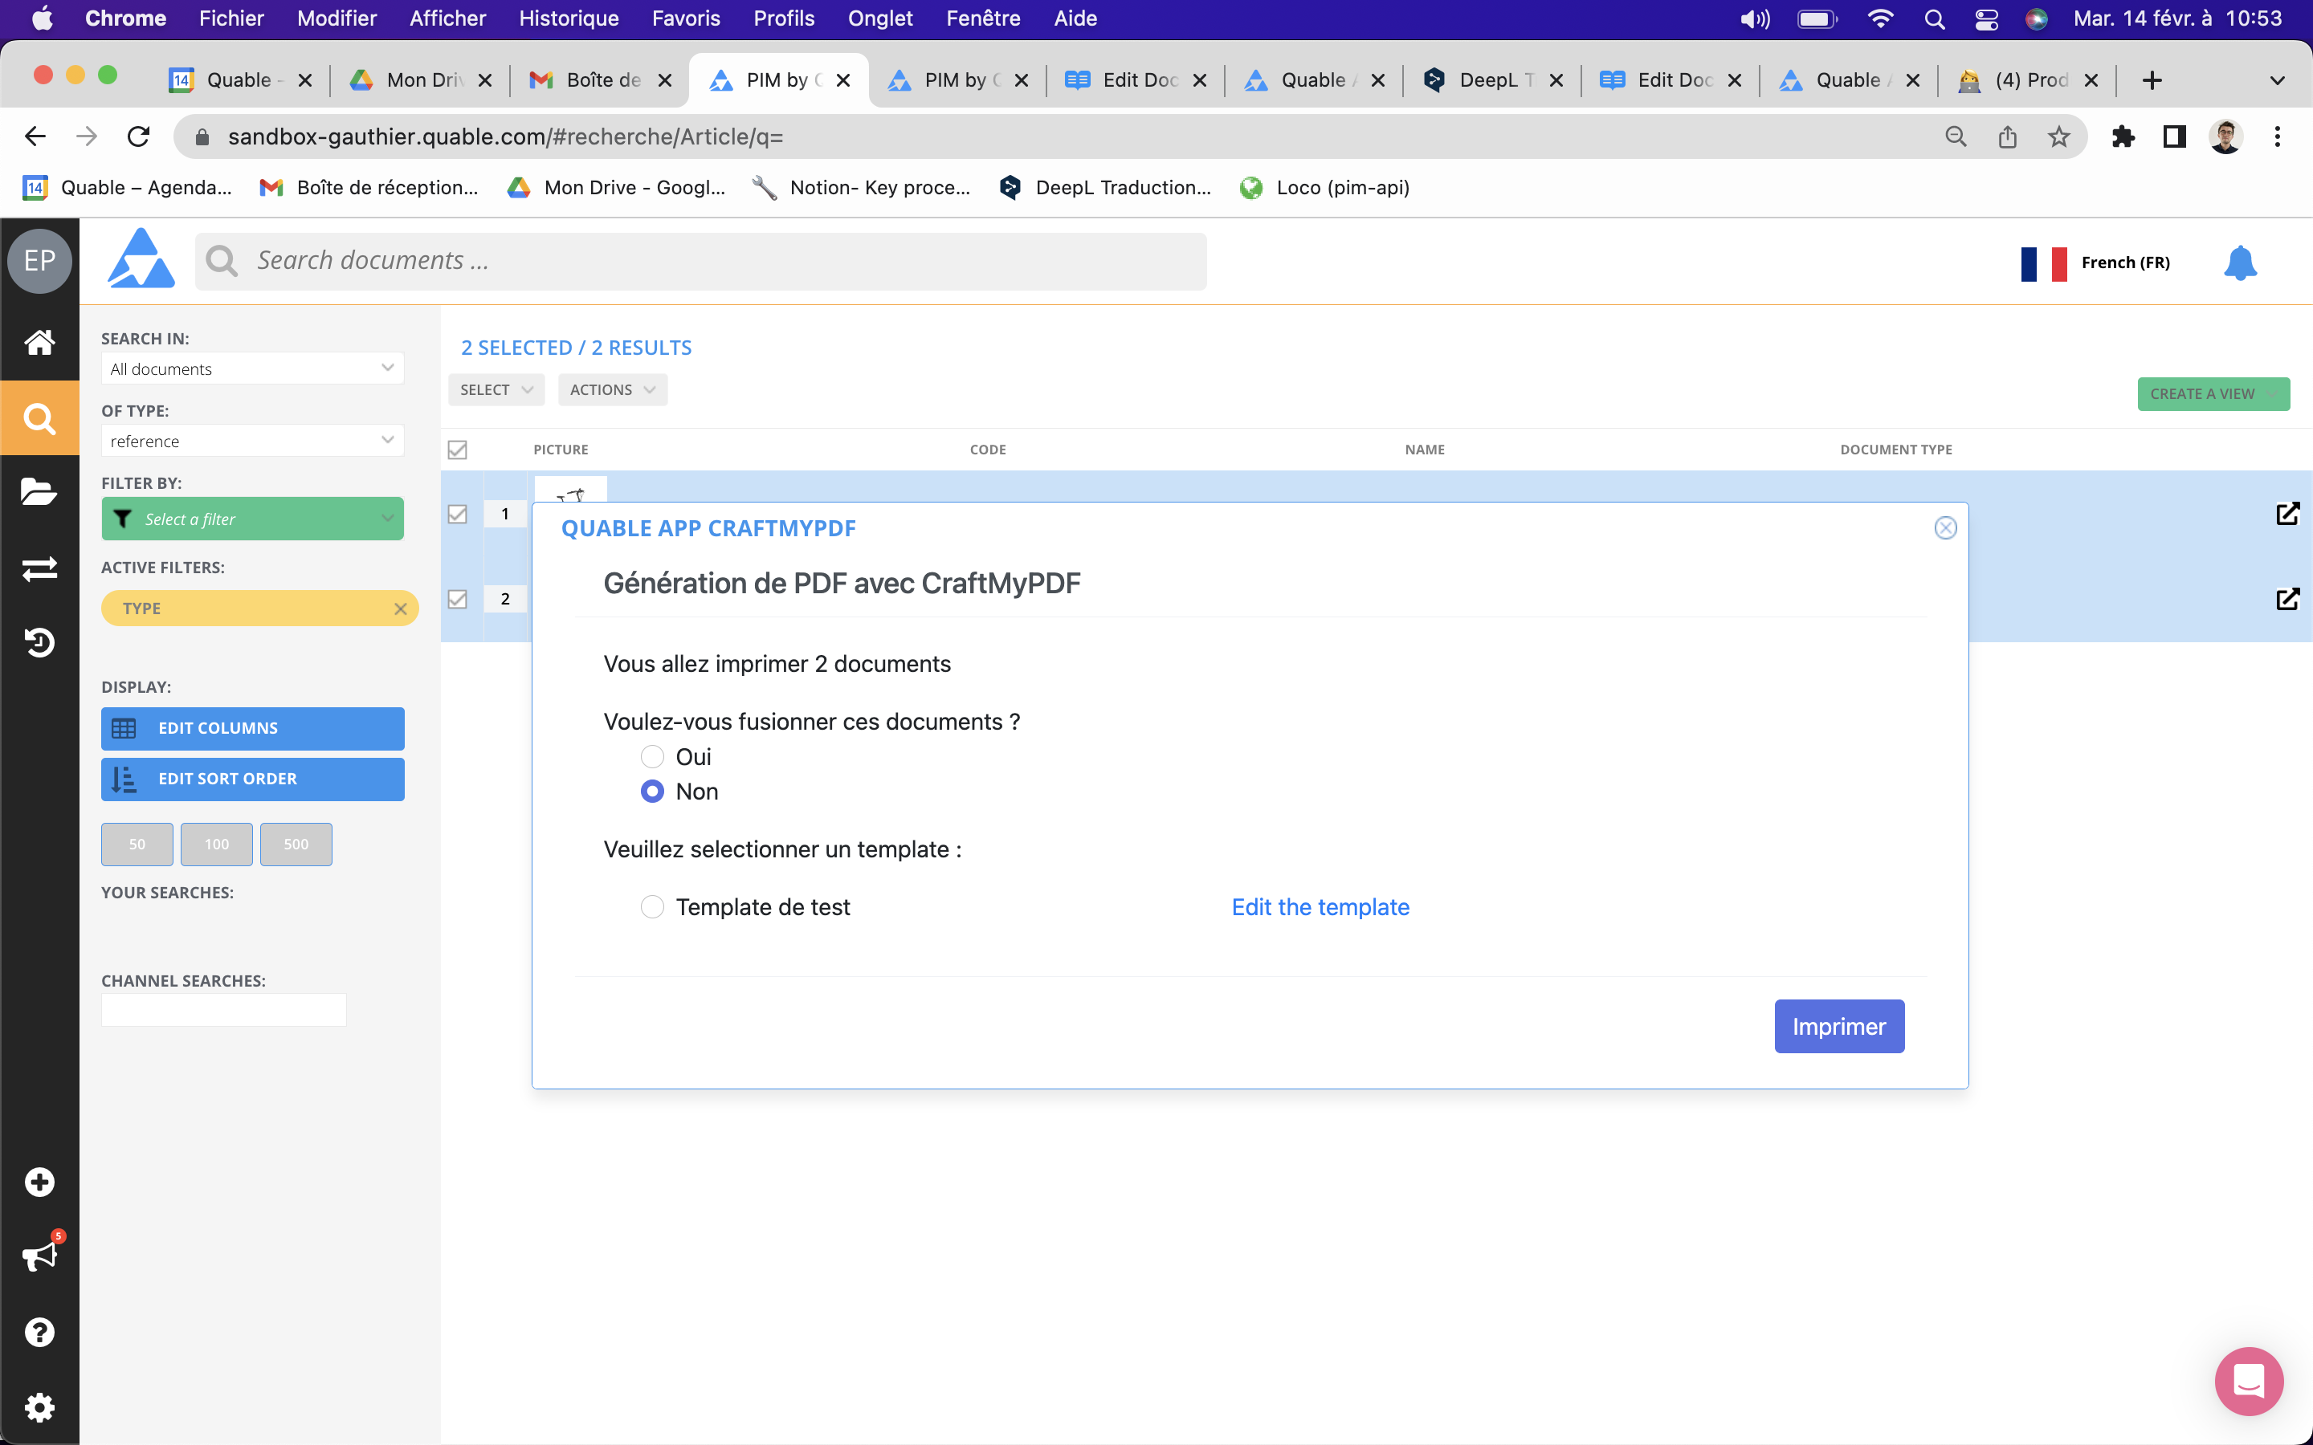
Task: Click the home icon in sidebar
Action: point(39,342)
